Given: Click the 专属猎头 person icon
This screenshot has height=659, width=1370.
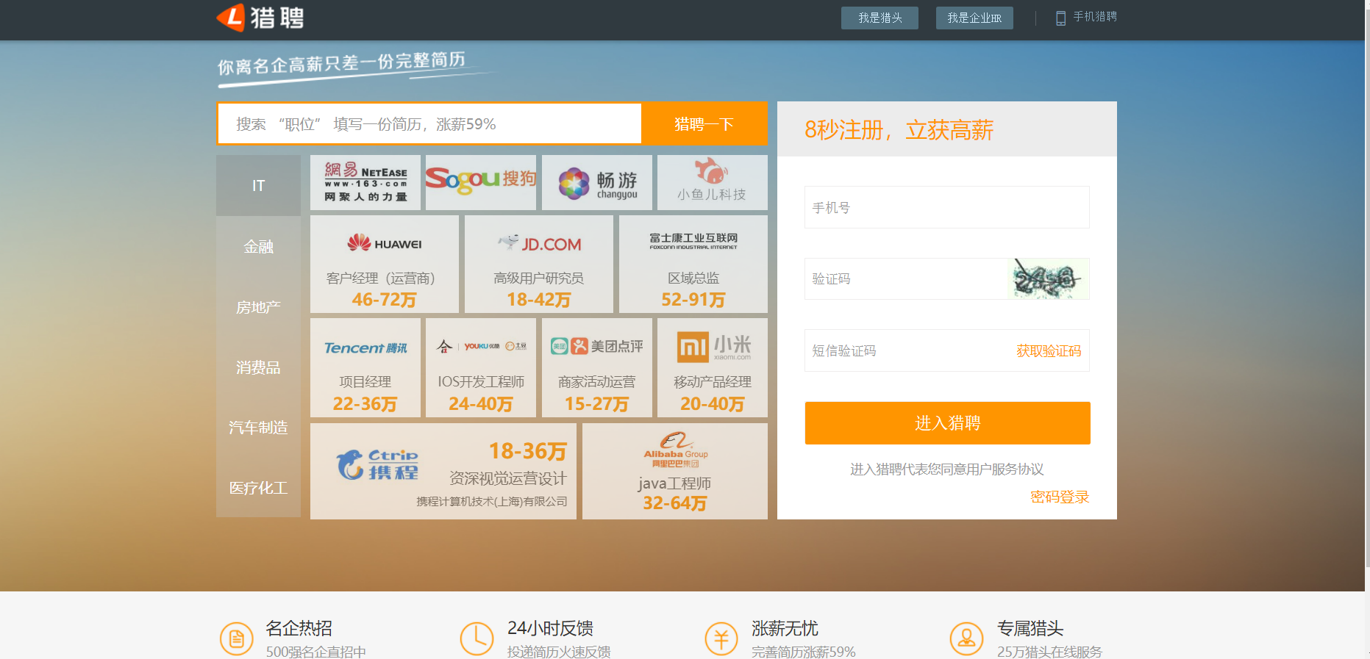Looking at the screenshot, I should click(966, 638).
